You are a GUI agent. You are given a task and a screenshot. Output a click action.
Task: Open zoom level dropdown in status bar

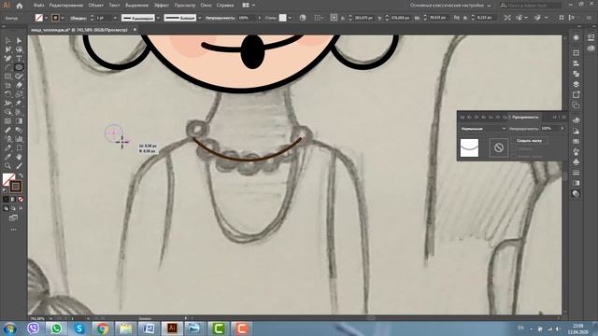[50, 318]
